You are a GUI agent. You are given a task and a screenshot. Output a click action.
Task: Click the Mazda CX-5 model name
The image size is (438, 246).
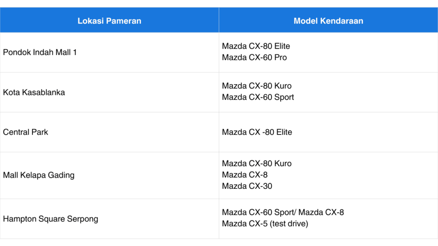(x=245, y=224)
